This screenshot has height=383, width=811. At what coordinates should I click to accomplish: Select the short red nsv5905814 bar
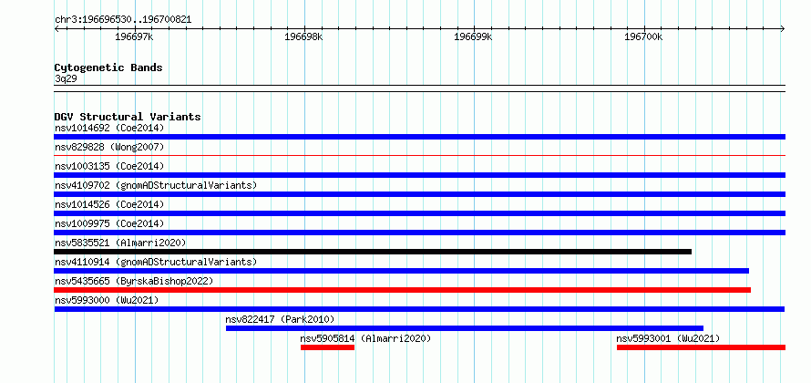click(x=327, y=347)
